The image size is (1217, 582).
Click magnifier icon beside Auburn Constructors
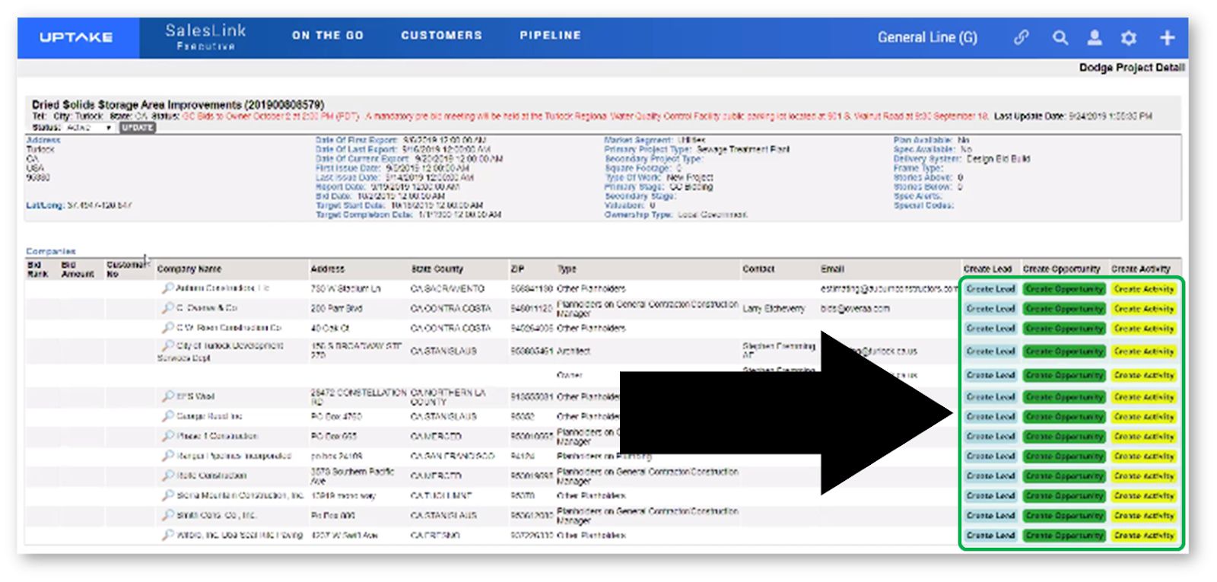[x=167, y=288]
